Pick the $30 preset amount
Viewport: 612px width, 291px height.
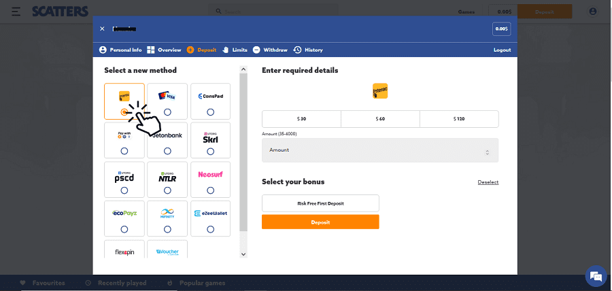tap(301, 119)
